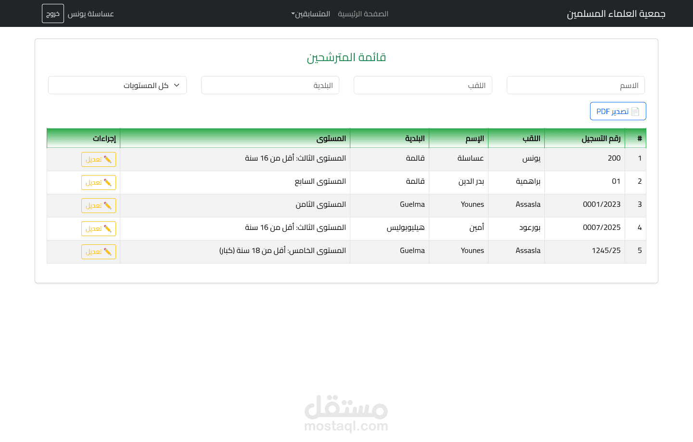Click the عساسلة يونس username in navbar
Image resolution: width=693 pixels, height=442 pixels.
(x=90, y=14)
